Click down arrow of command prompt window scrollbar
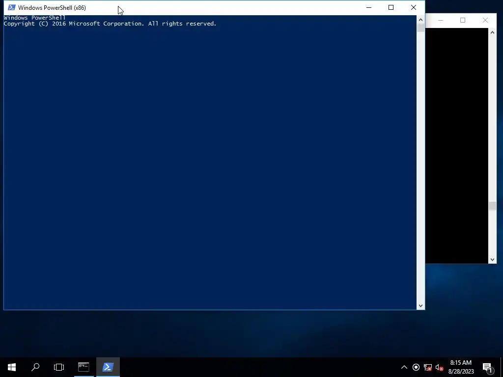This screenshot has height=377, width=503. (492, 260)
